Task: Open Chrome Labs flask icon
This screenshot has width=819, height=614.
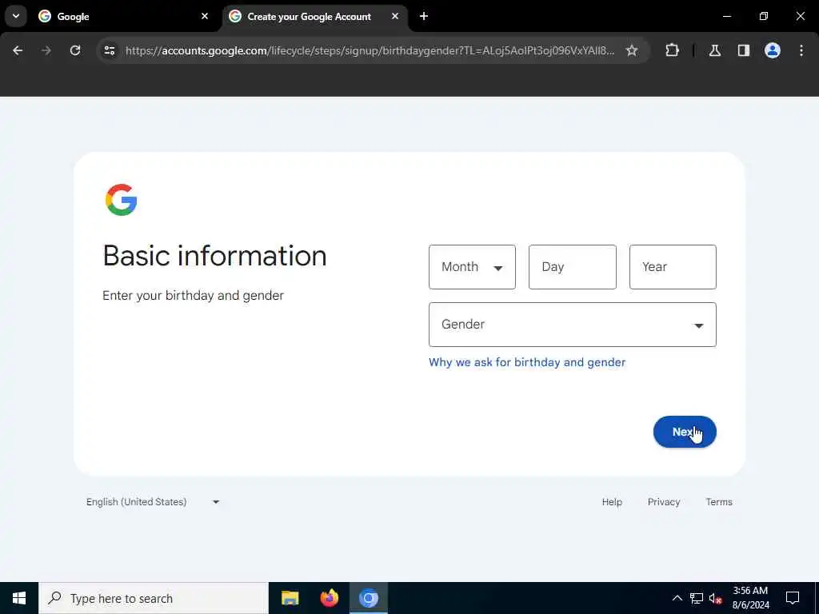Action: coord(715,50)
